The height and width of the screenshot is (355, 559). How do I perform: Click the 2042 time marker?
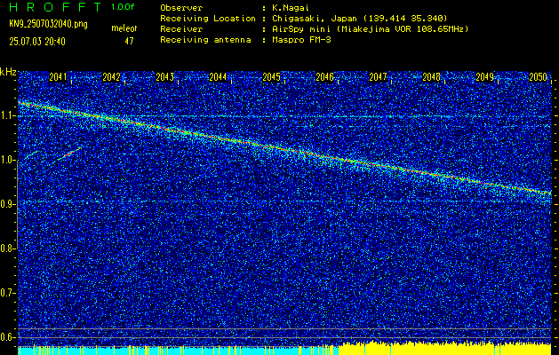[x=111, y=76]
